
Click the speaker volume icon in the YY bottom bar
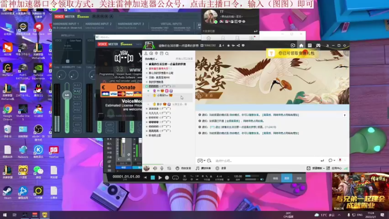(155, 168)
